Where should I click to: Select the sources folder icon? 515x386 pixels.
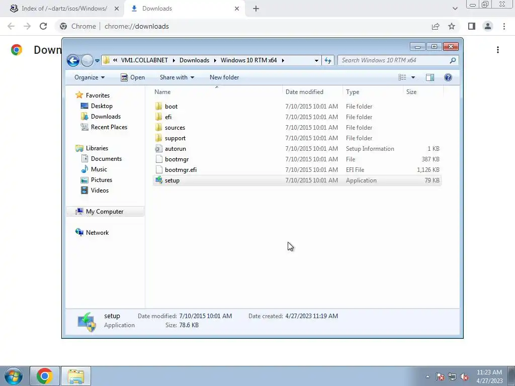(158, 127)
